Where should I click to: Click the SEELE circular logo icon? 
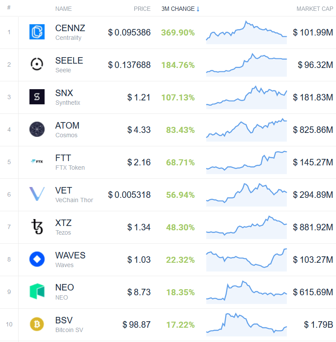click(x=37, y=64)
